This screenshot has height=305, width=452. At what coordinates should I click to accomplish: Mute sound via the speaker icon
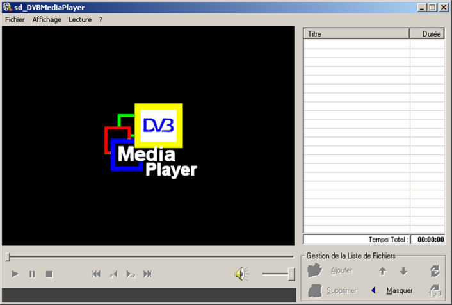pyautogui.click(x=241, y=274)
